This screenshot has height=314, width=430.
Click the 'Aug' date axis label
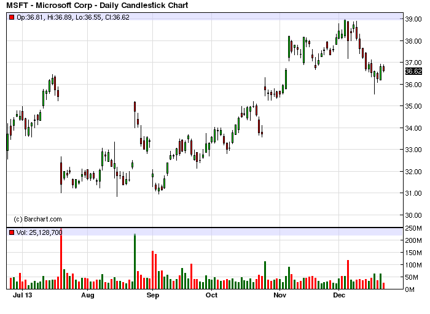(x=88, y=296)
